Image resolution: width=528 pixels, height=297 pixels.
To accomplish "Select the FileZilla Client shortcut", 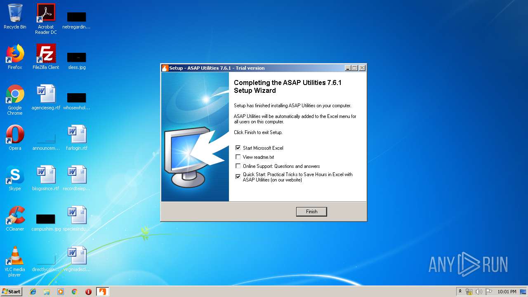I will 46,57.
